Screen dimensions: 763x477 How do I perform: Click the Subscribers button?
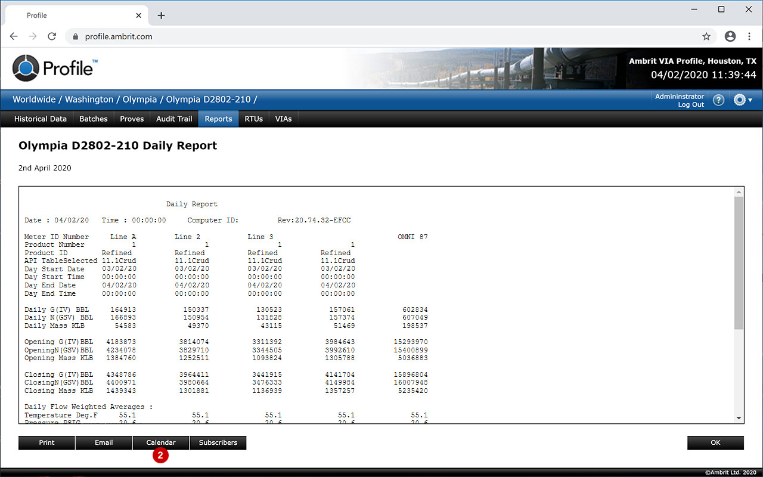(x=218, y=442)
